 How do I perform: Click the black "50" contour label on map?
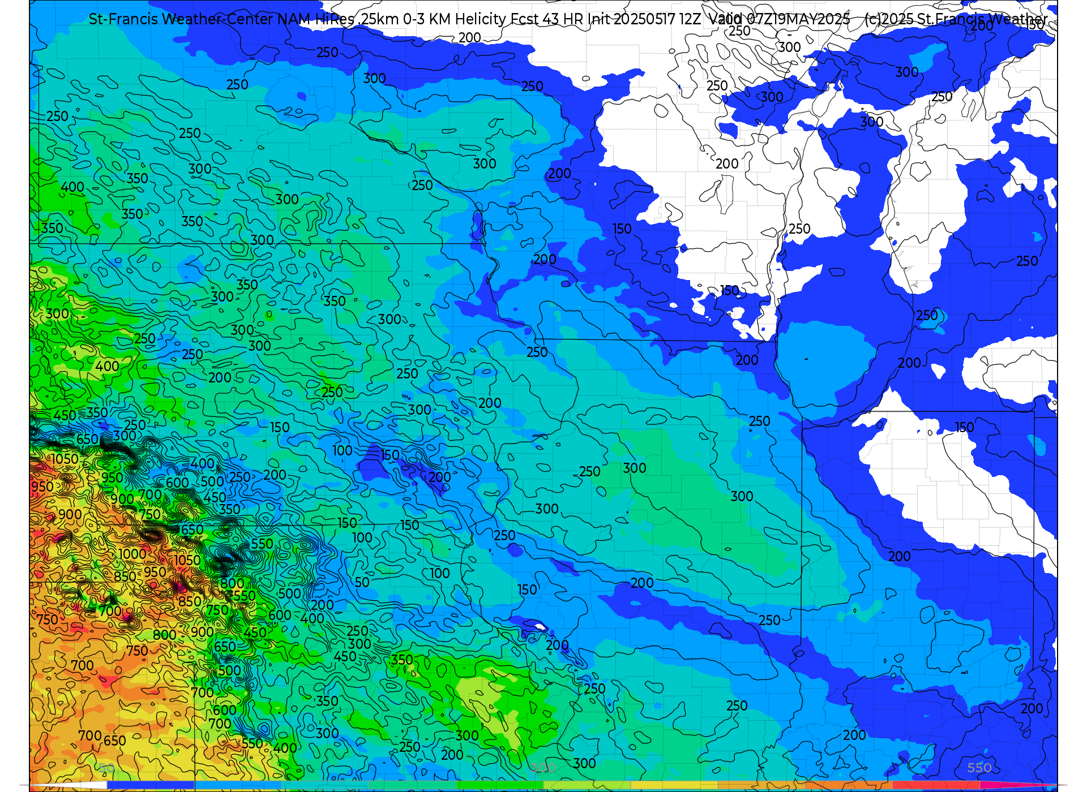click(x=362, y=582)
